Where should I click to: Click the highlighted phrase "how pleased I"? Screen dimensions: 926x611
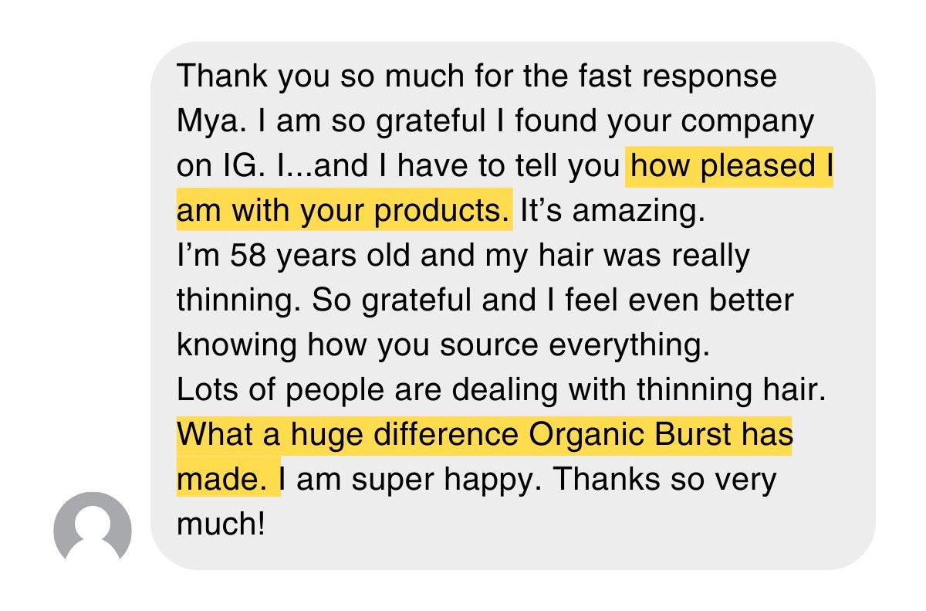tap(729, 166)
